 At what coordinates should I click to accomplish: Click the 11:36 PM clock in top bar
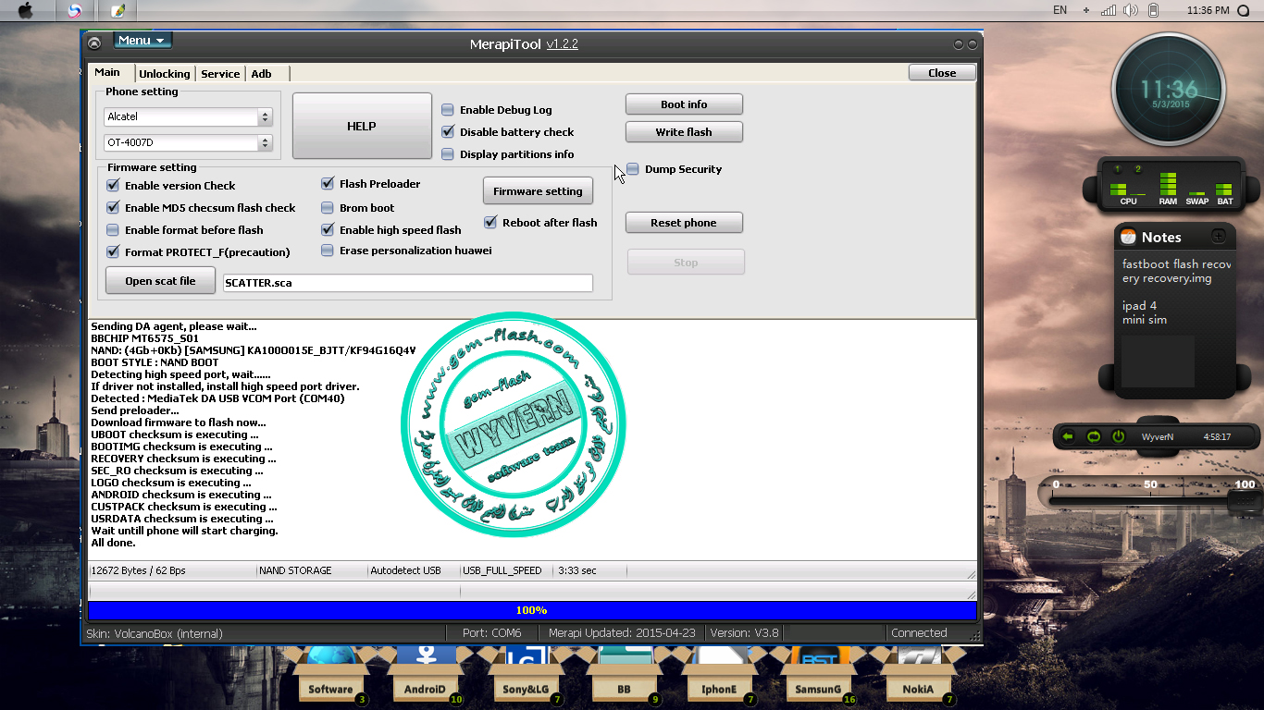pyautogui.click(x=1208, y=10)
